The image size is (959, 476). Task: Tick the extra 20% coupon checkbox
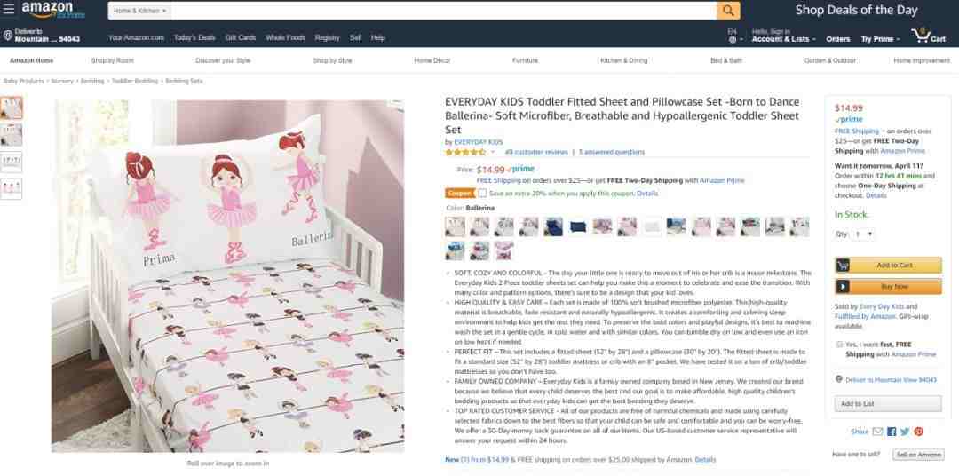[482, 194]
